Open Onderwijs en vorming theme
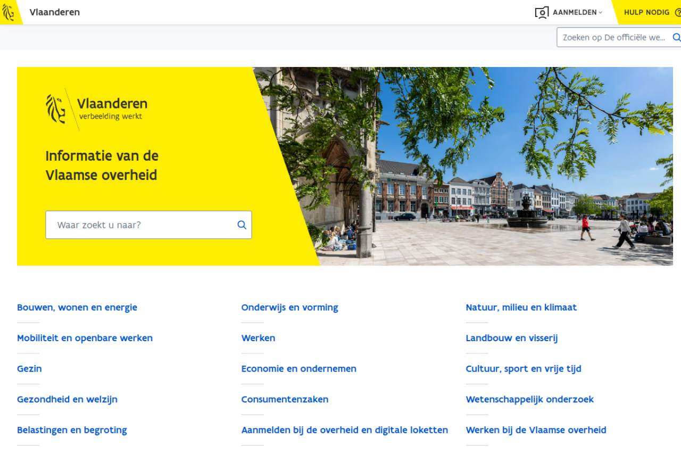Screen dimensions: 681x454 [289, 307]
